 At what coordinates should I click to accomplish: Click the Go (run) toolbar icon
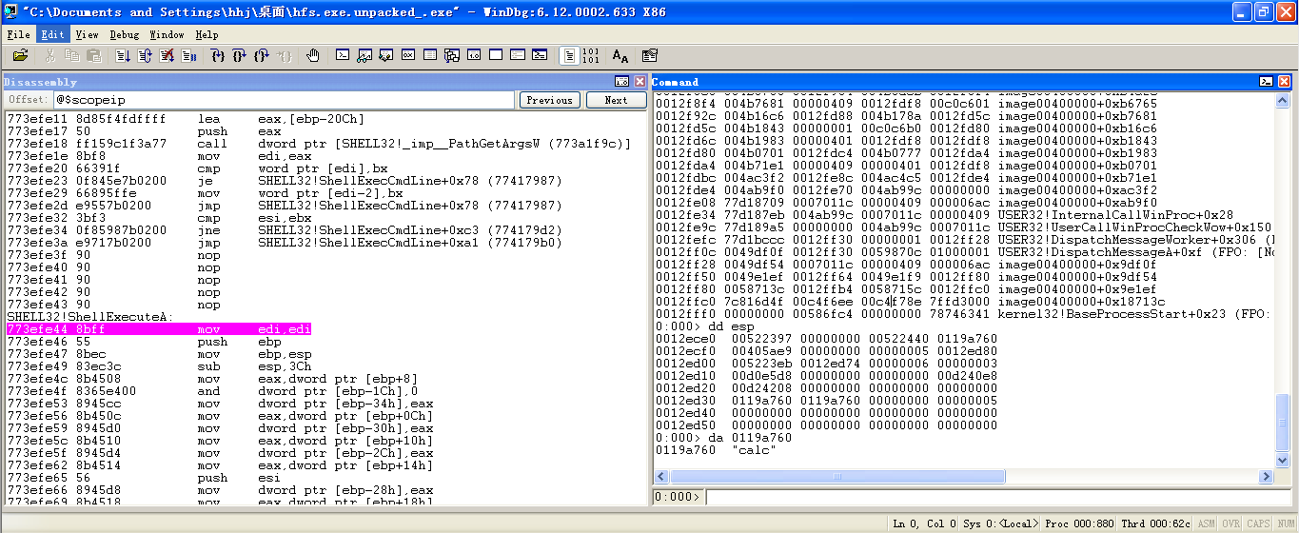pos(124,56)
